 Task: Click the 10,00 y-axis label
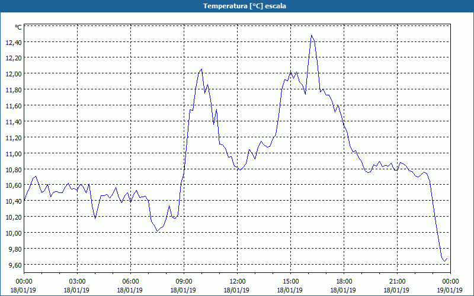[14, 233]
